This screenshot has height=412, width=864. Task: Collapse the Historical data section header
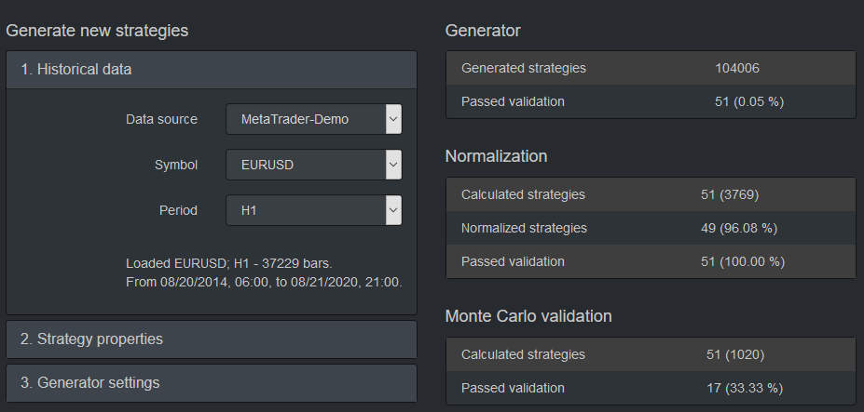212,70
